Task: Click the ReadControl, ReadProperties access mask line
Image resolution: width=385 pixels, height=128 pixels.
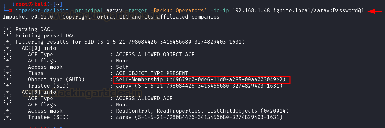Action: (x=202, y=111)
